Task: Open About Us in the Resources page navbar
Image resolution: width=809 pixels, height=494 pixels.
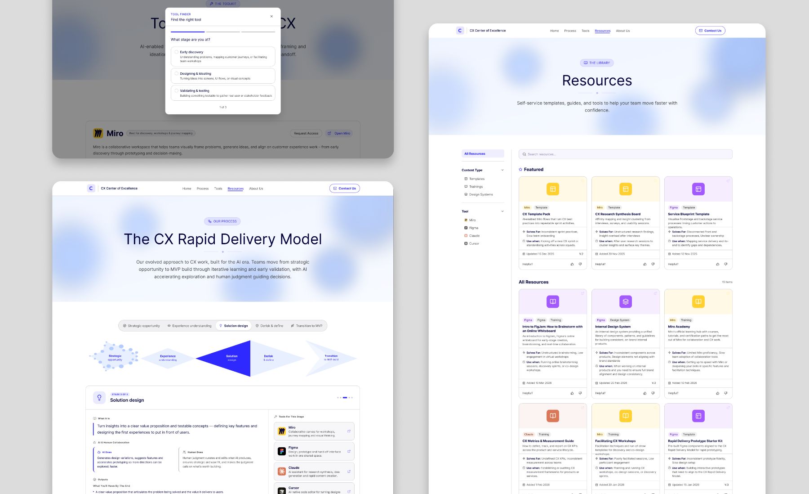Action: (622, 31)
